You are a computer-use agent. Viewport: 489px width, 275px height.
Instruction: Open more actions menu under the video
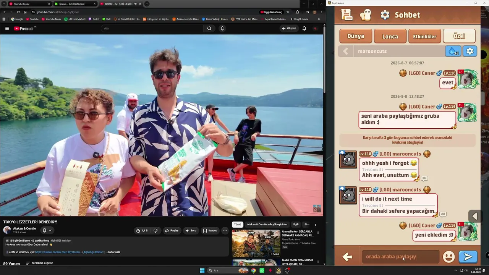tap(225, 230)
